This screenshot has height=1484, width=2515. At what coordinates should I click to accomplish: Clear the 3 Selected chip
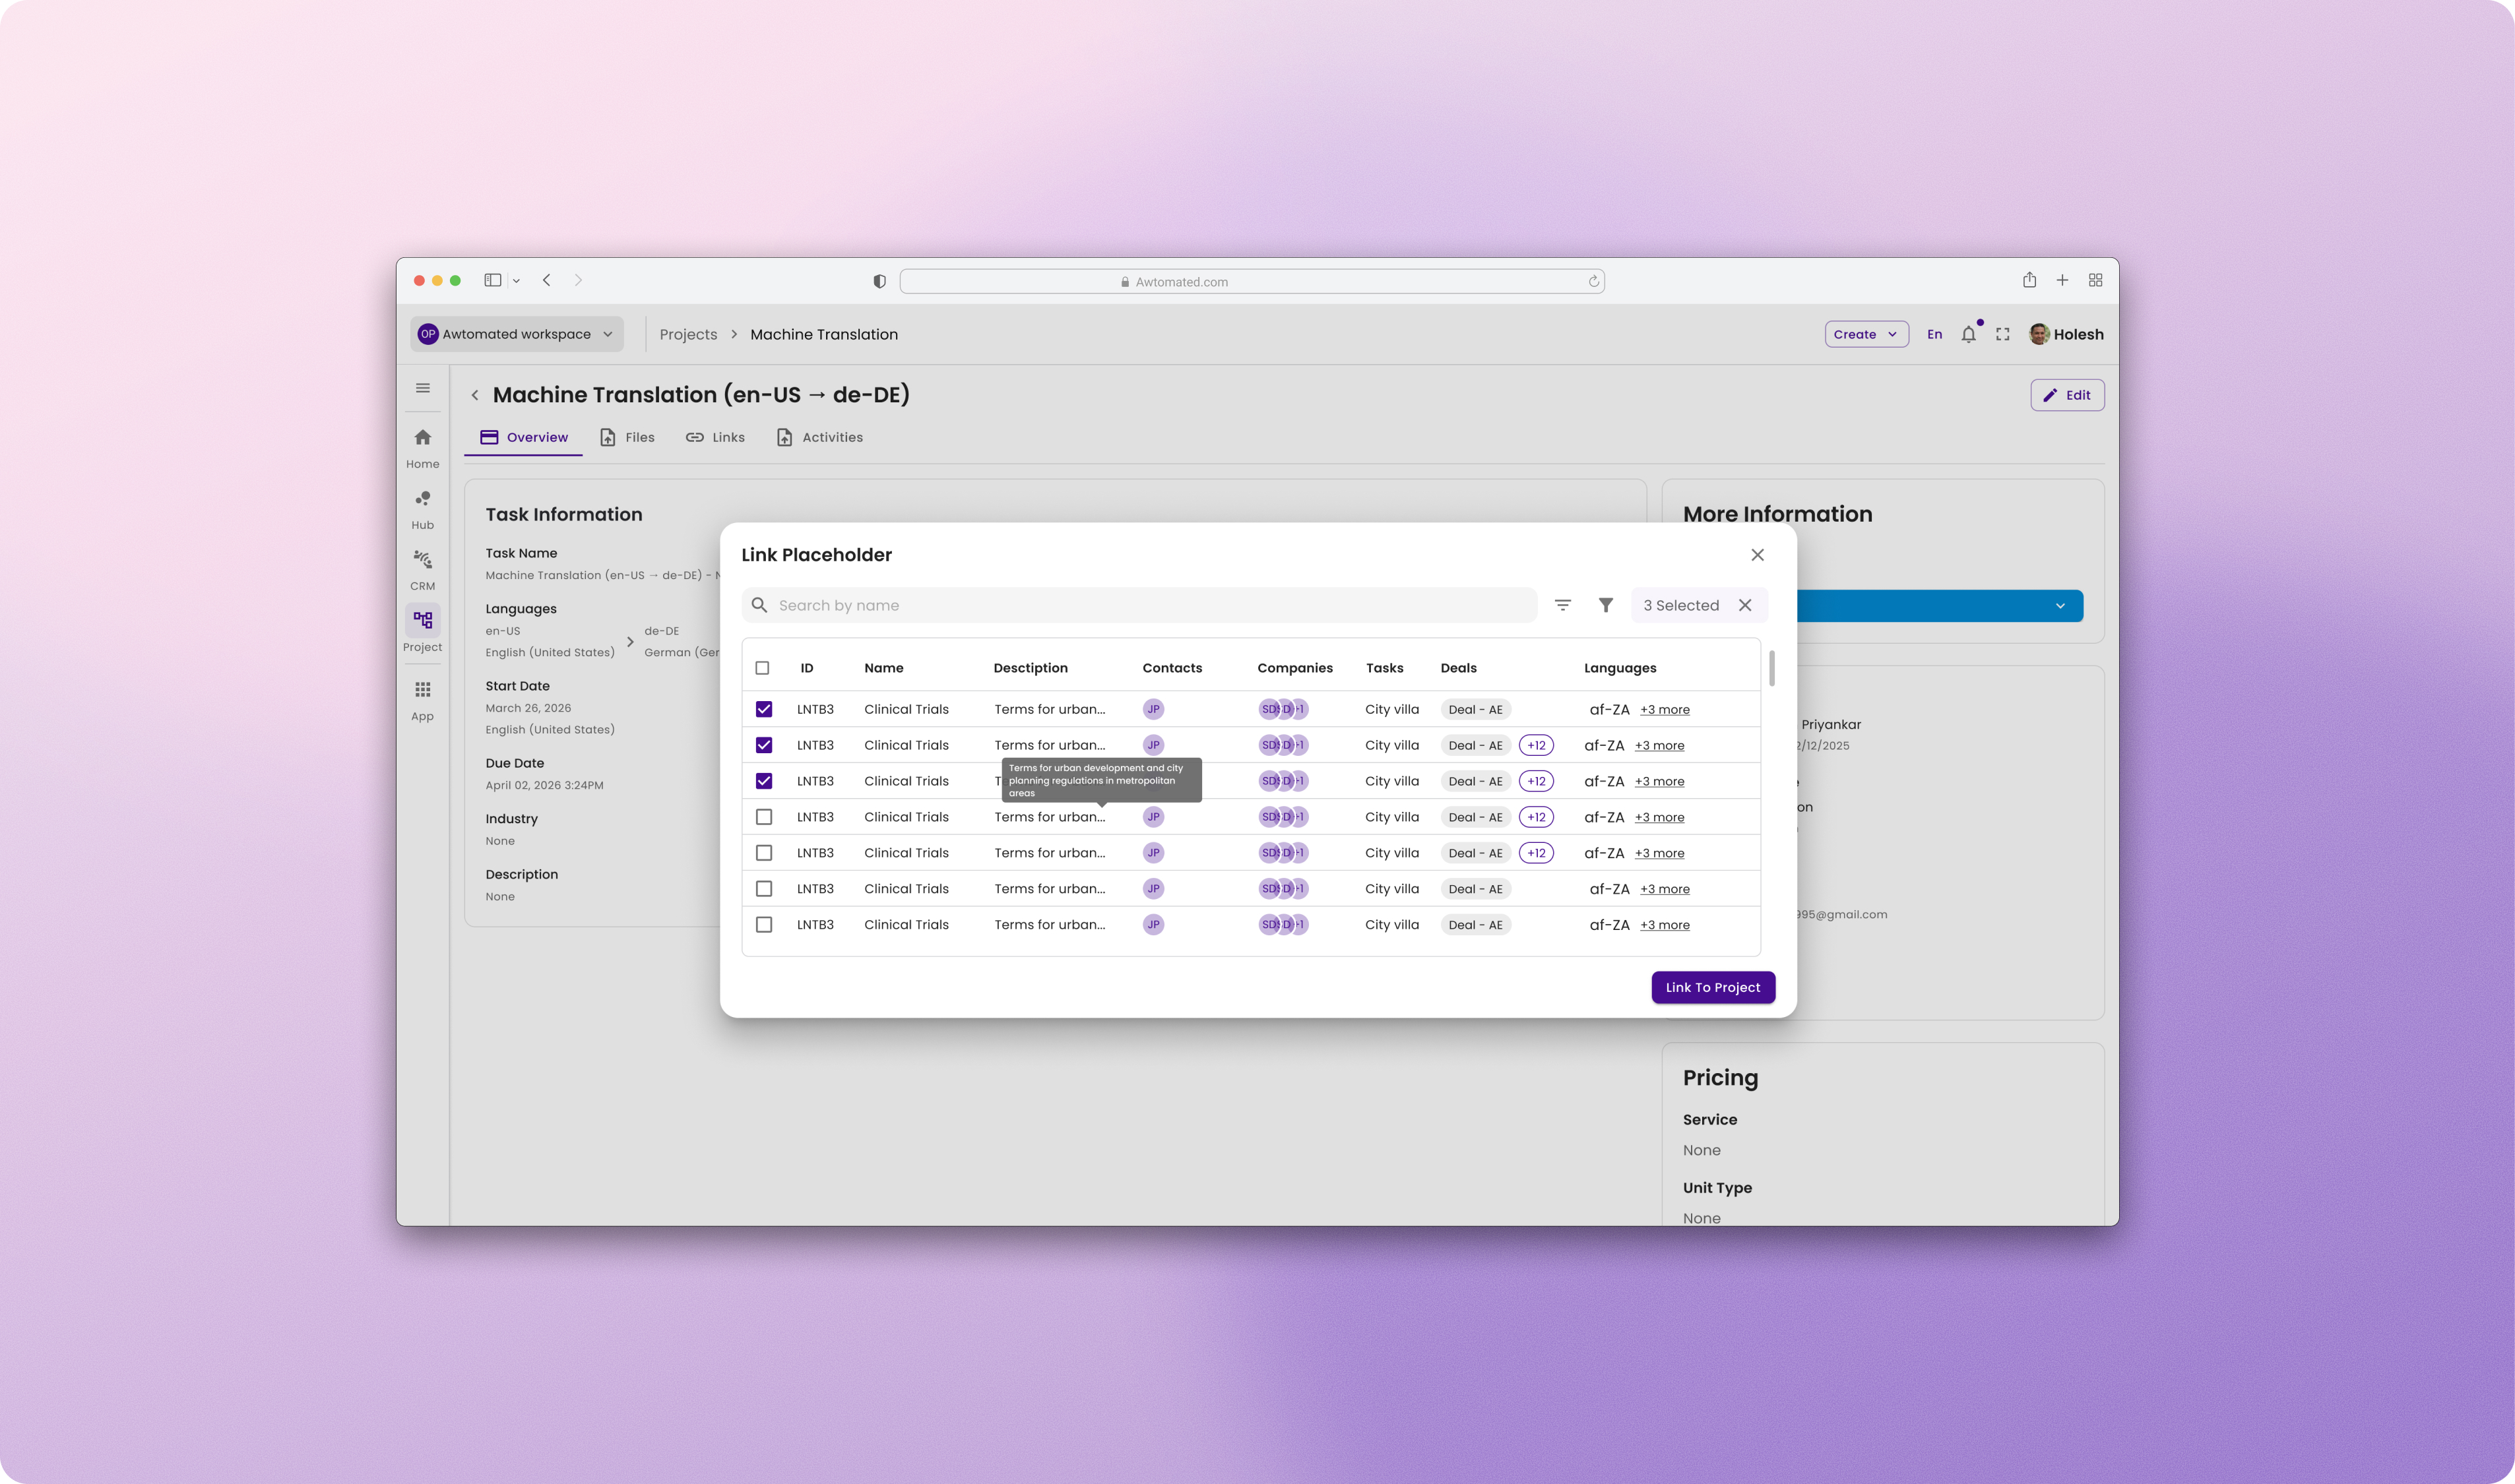pyautogui.click(x=1745, y=605)
